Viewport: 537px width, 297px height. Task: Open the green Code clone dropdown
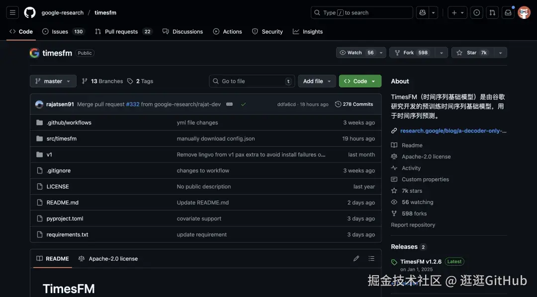pos(360,81)
